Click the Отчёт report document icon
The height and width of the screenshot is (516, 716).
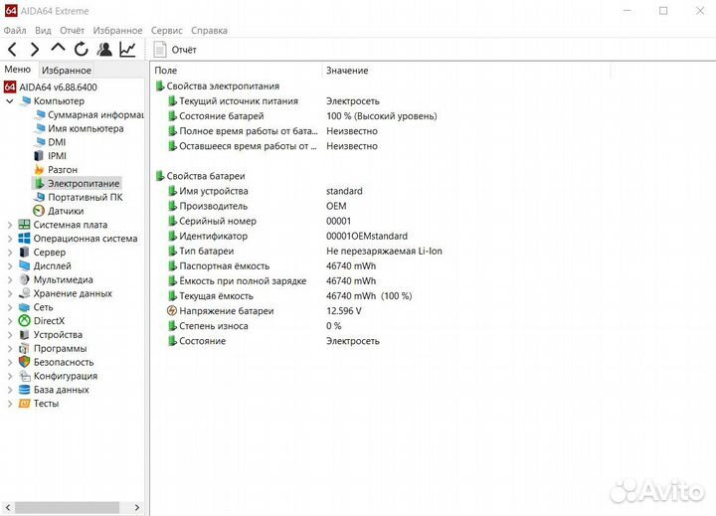pos(160,50)
